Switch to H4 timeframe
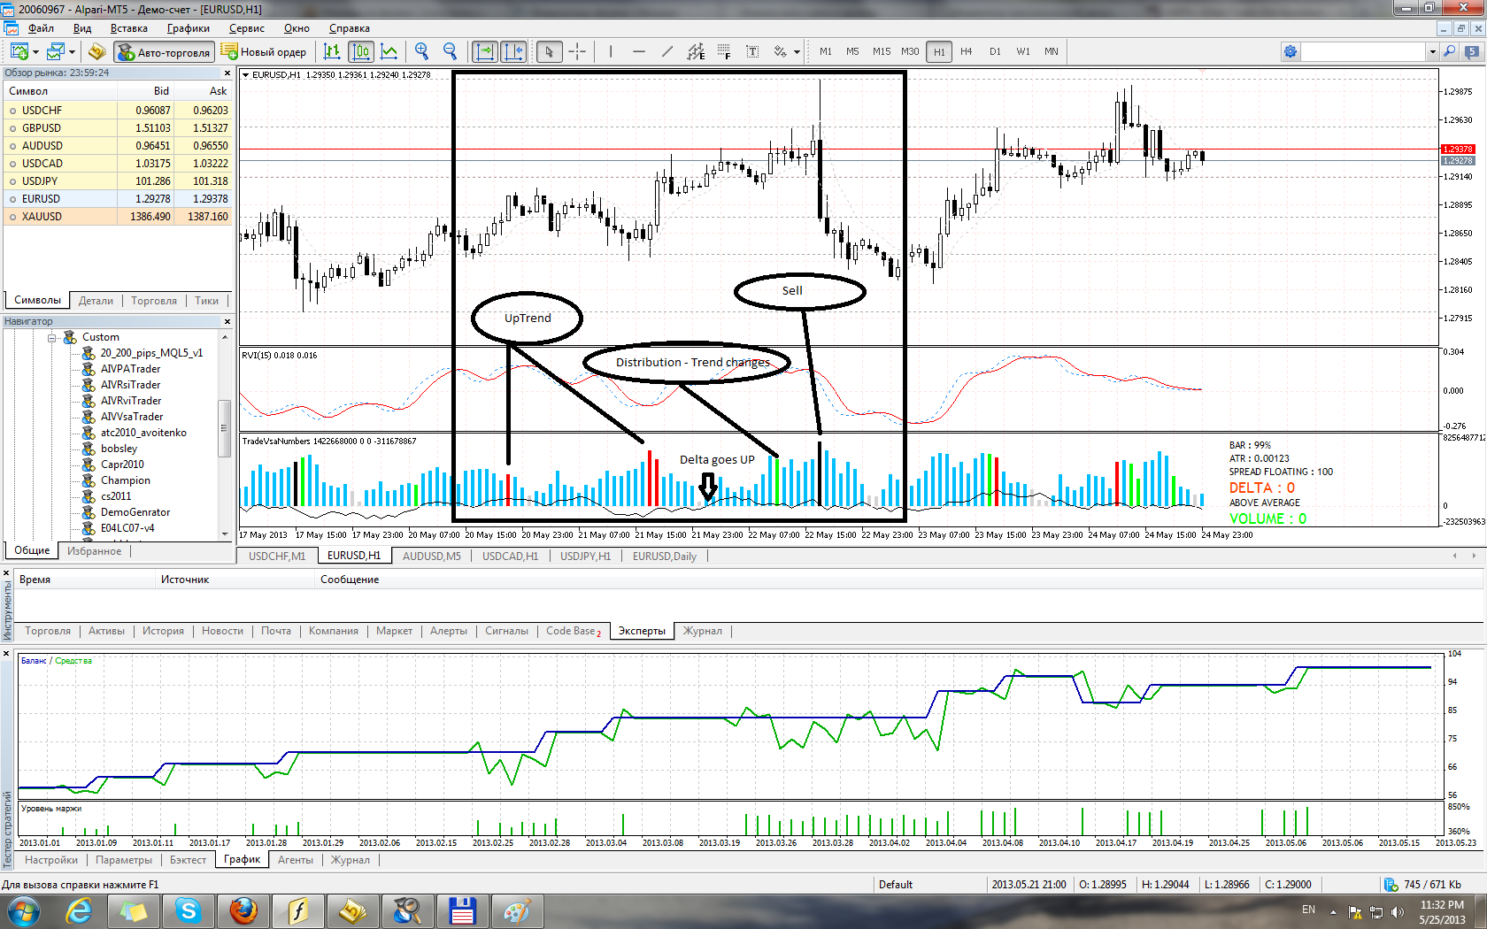This screenshot has height=929, width=1487. click(967, 51)
